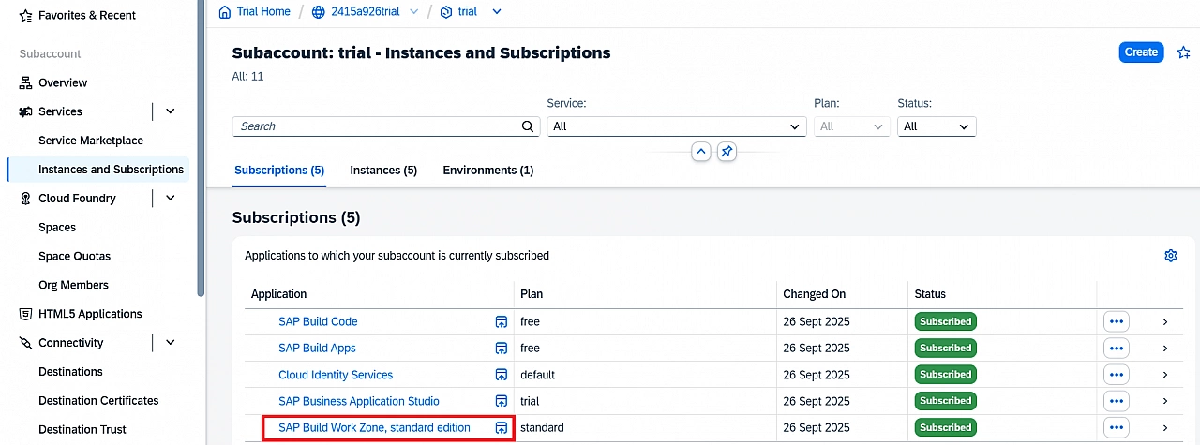Open the Service filter dropdown
The height and width of the screenshot is (445, 1200).
coord(676,126)
